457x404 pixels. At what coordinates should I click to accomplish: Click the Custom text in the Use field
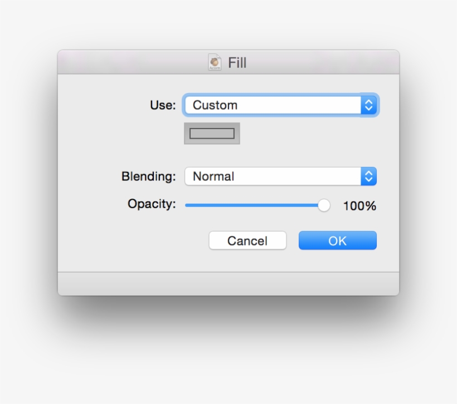click(215, 105)
